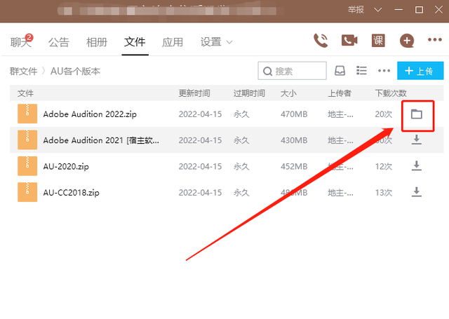Viewport: 449px width, 319px height.
Task: Click the 12次 download count
Action: pyautogui.click(x=384, y=166)
